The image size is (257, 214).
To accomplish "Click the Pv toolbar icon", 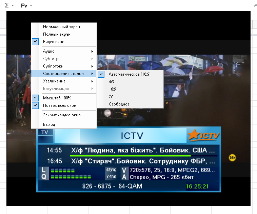I will point(24,6).
